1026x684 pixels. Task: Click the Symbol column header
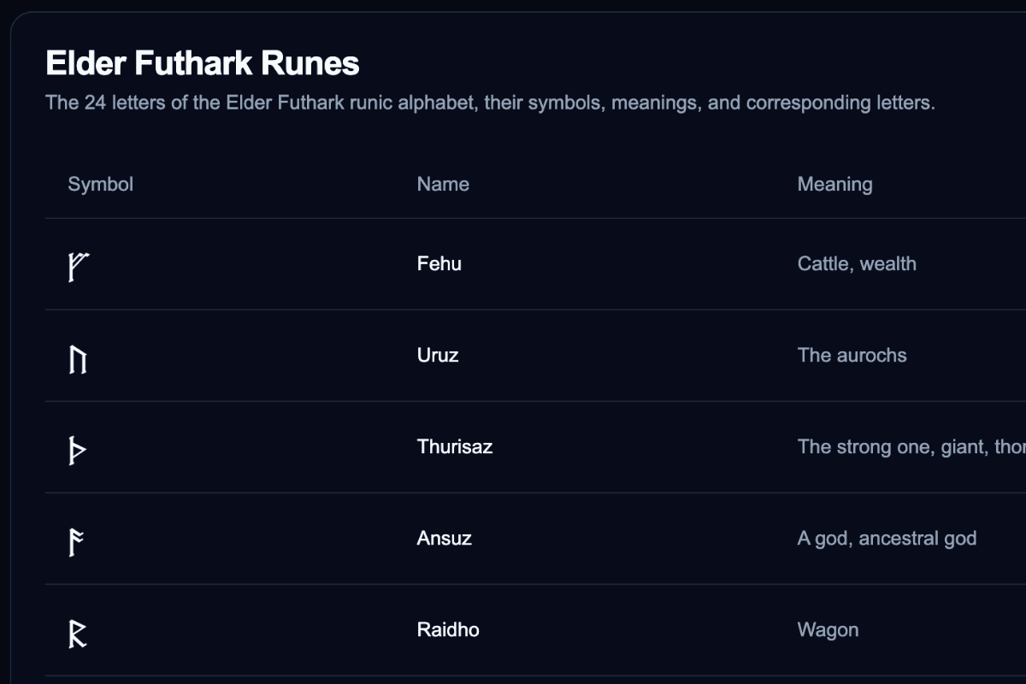click(x=101, y=184)
